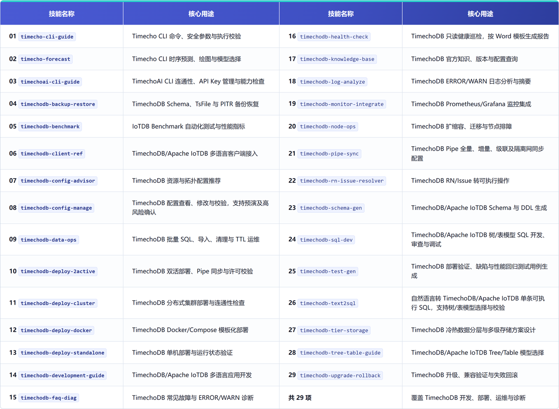
Task: Select the text "TimechoDB 扩缩容、迁移与节点排障"
Action: click(462, 126)
